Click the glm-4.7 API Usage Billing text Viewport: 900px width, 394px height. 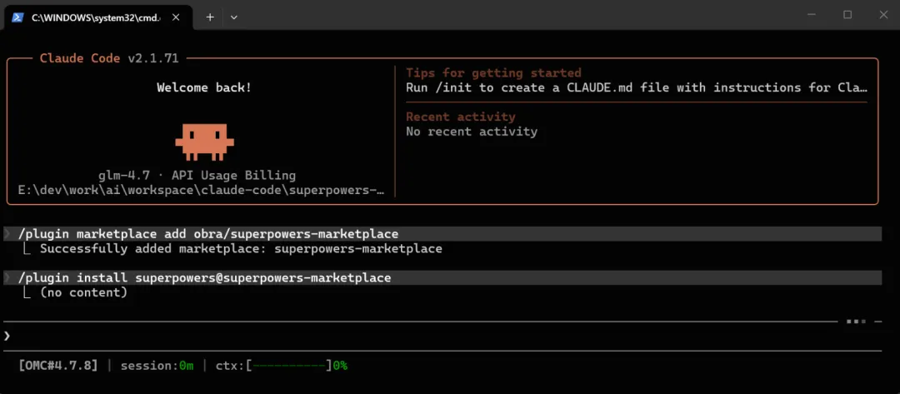tap(197, 176)
